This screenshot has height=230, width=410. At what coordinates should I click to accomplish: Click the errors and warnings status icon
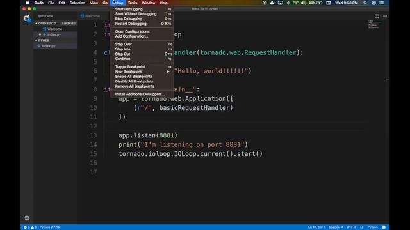[30, 227]
